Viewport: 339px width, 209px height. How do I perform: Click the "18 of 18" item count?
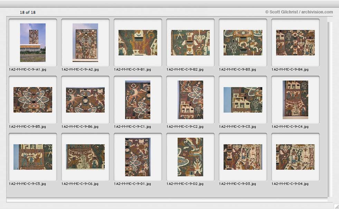coord(28,12)
